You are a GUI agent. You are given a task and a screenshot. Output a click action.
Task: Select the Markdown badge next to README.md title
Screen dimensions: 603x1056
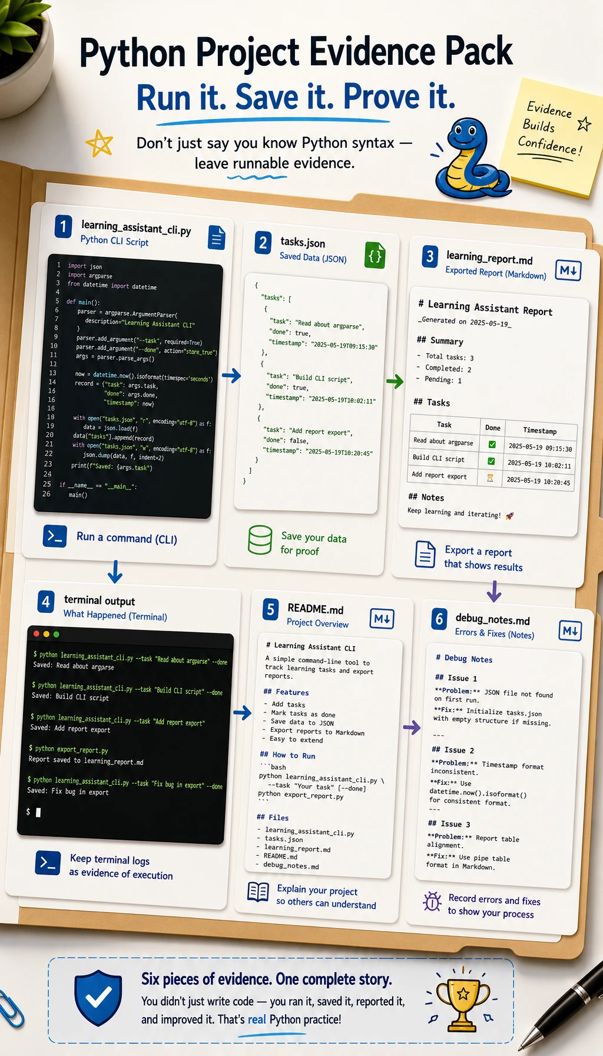click(x=382, y=619)
